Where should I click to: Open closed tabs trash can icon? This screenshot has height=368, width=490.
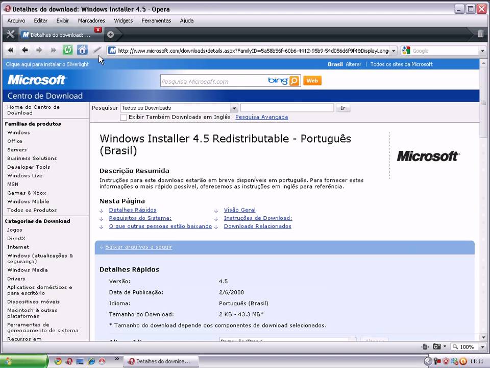click(x=481, y=34)
